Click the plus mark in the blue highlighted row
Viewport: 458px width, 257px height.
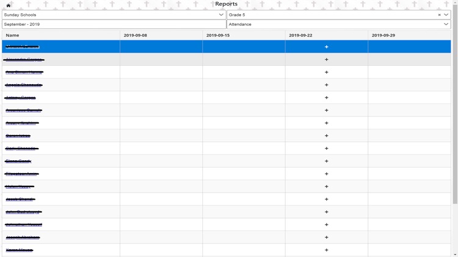327,47
